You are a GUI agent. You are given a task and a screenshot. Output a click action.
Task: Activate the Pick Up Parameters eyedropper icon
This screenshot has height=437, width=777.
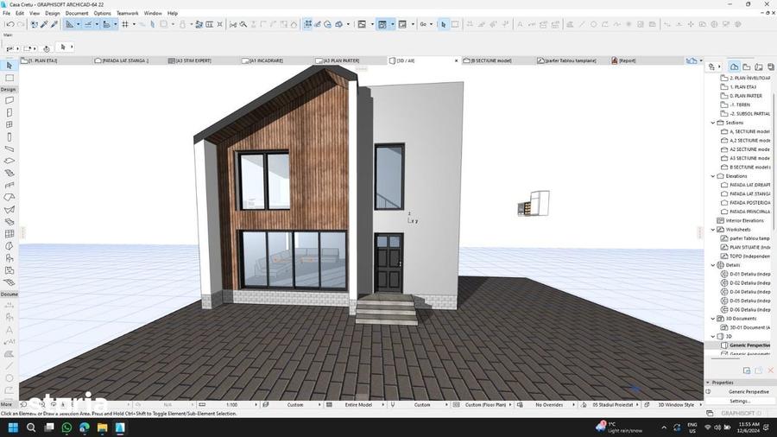click(x=44, y=24)
